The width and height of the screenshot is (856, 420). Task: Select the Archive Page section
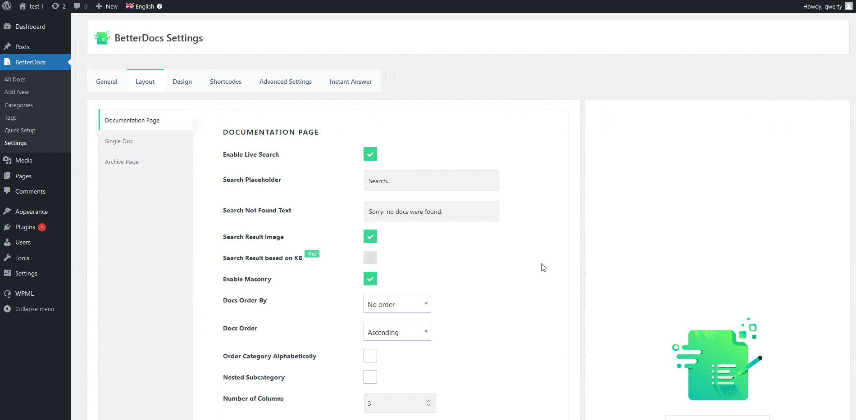[122, 162]
